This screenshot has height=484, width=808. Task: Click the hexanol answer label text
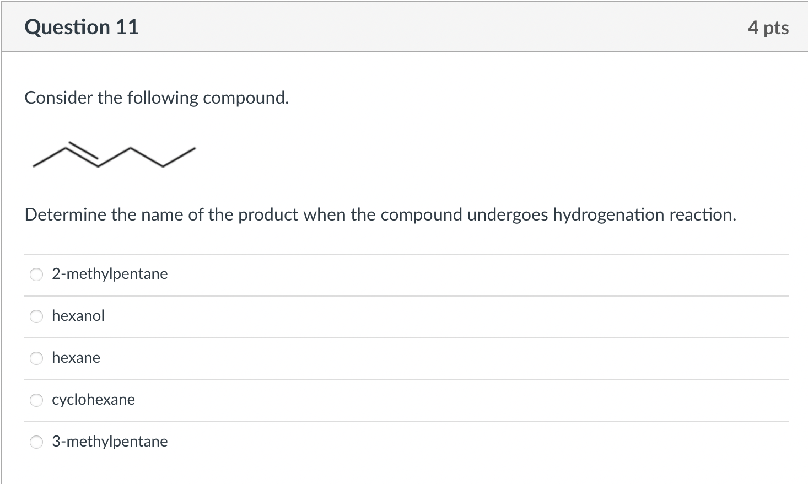point(78,316)
